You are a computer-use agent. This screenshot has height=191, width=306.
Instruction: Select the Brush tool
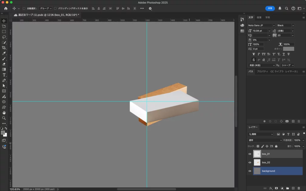[x=4, y=59]
